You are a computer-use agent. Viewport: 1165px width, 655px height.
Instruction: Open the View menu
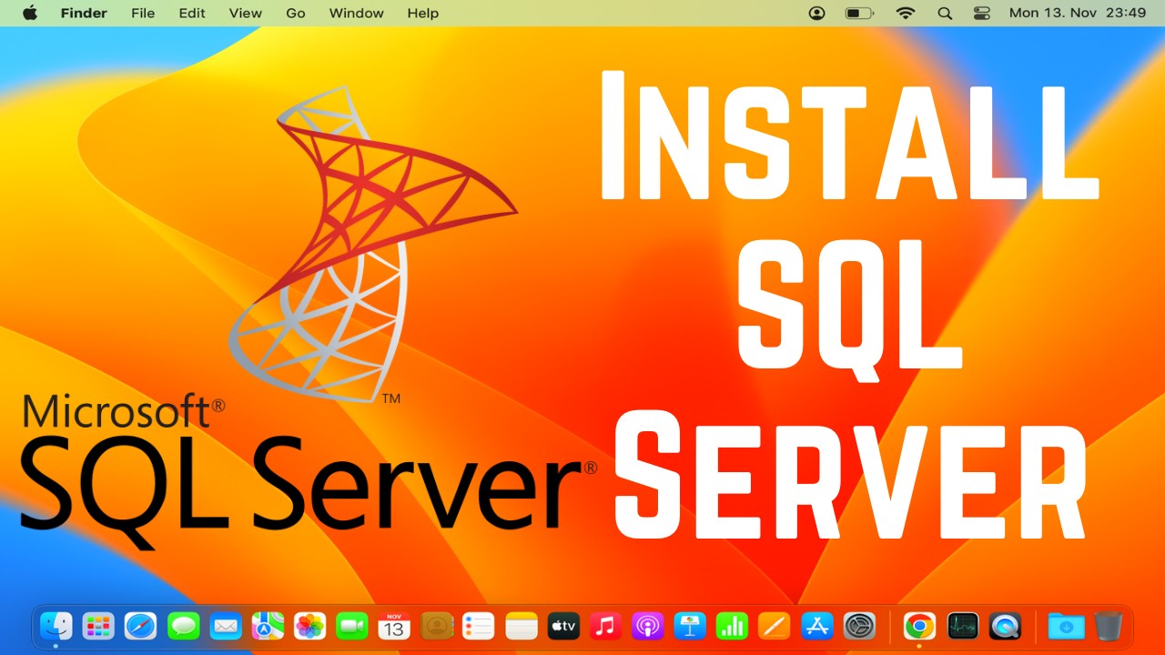pyautogui.click(x=246, y=13)
